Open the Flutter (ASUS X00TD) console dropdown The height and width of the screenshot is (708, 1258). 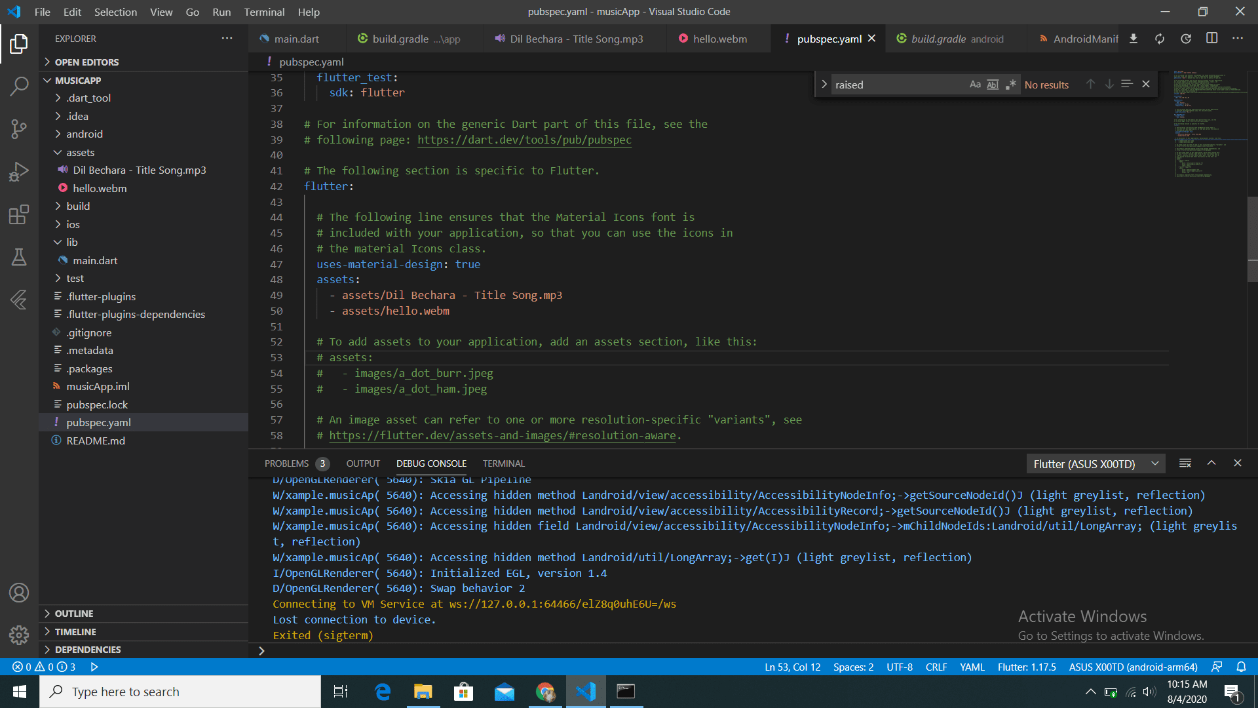[x=1096, y=463]
